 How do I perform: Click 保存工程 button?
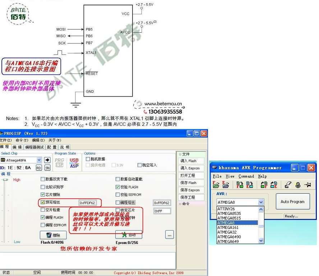coord(191,197)
